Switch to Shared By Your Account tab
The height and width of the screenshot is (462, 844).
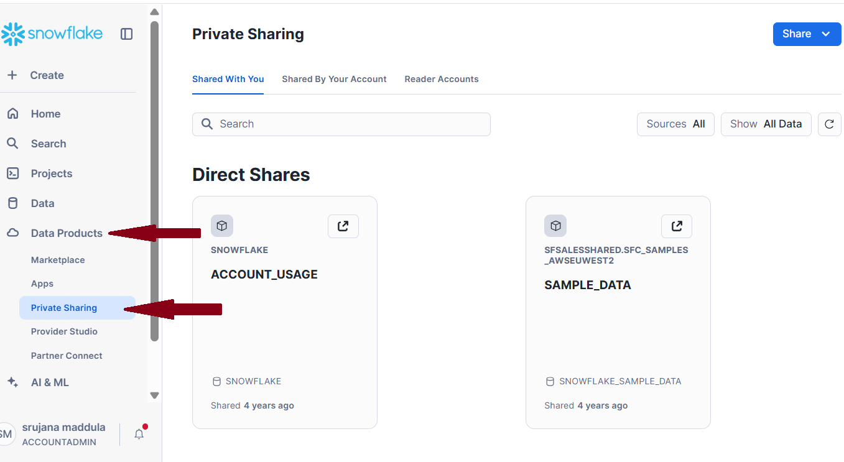(334, 80)
